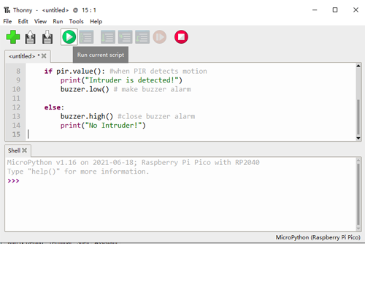Stop the backend with the red stop button
Viewport: 365px width, 292px height.
(x=181, y=37)
